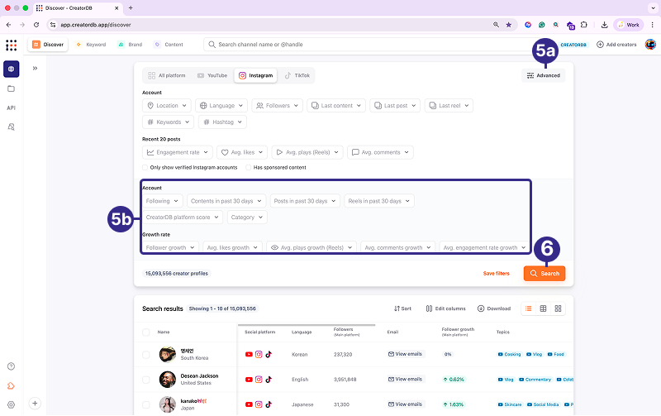Download search results
Viewport: 661px width, 416px height.
[x=493, y=308]
